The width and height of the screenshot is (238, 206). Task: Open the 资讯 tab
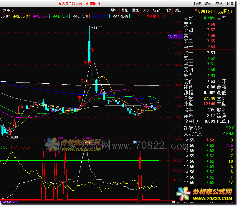[x=208, y=4]
